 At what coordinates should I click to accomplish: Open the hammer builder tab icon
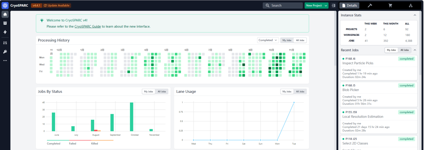tap(370, 6)
